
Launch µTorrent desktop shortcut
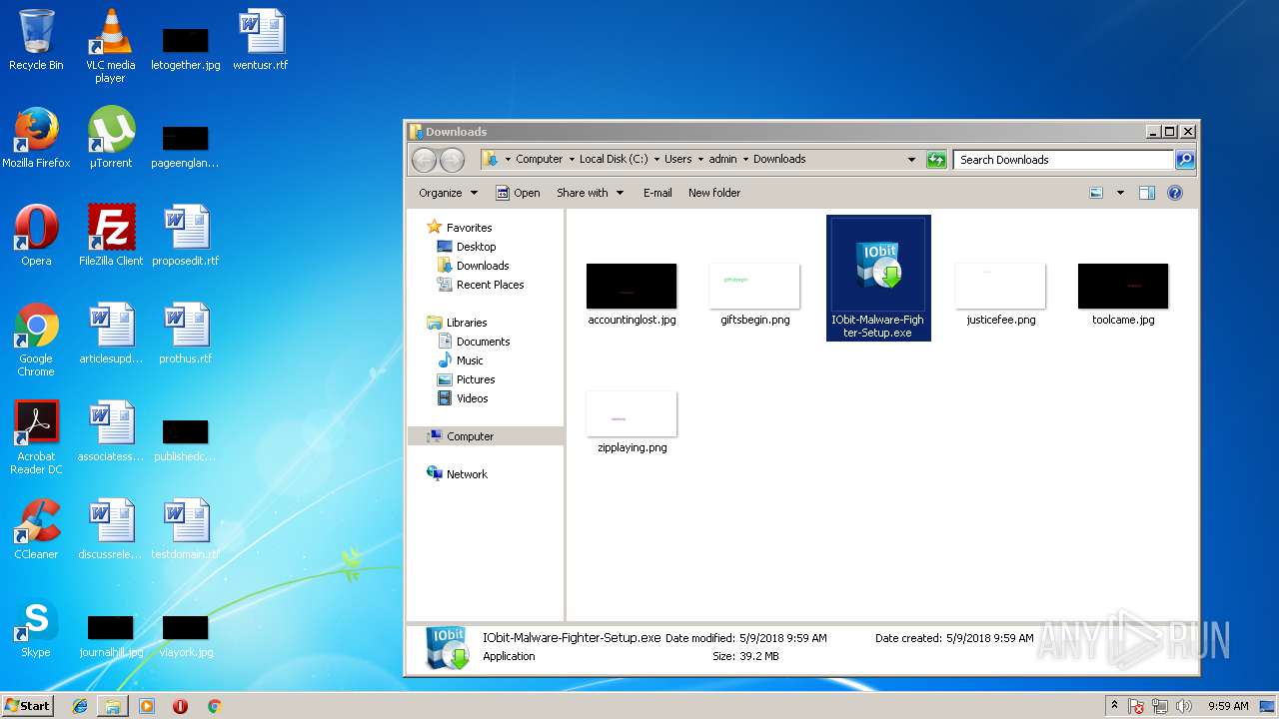pos(110,139)
